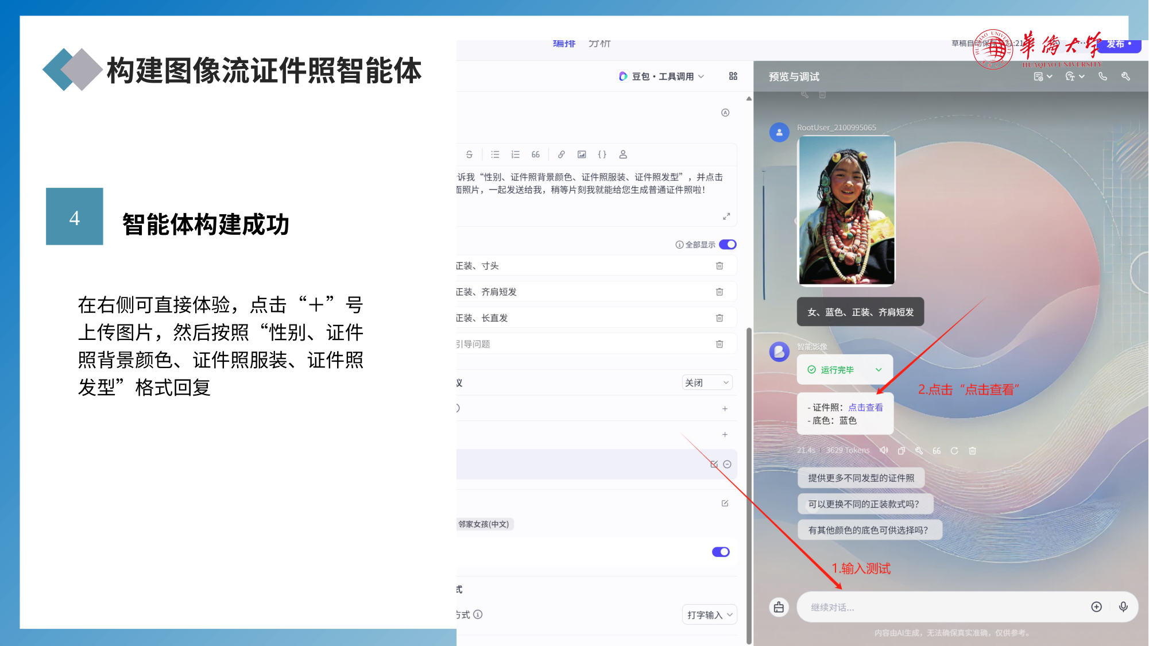This screenshot has width=1149, height=646.
Task: Switch to the 编排 tab
Action: (564, 44)
